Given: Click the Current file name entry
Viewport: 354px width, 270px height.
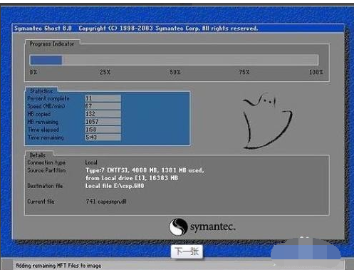Looking at the screenshot, I should pyautogui.click(x=106, y=202).
